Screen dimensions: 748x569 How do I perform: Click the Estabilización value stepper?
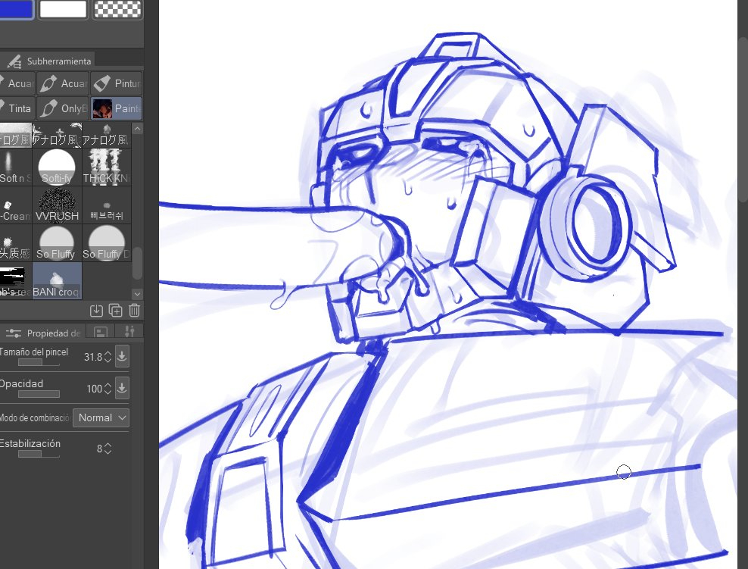(108, 449)
